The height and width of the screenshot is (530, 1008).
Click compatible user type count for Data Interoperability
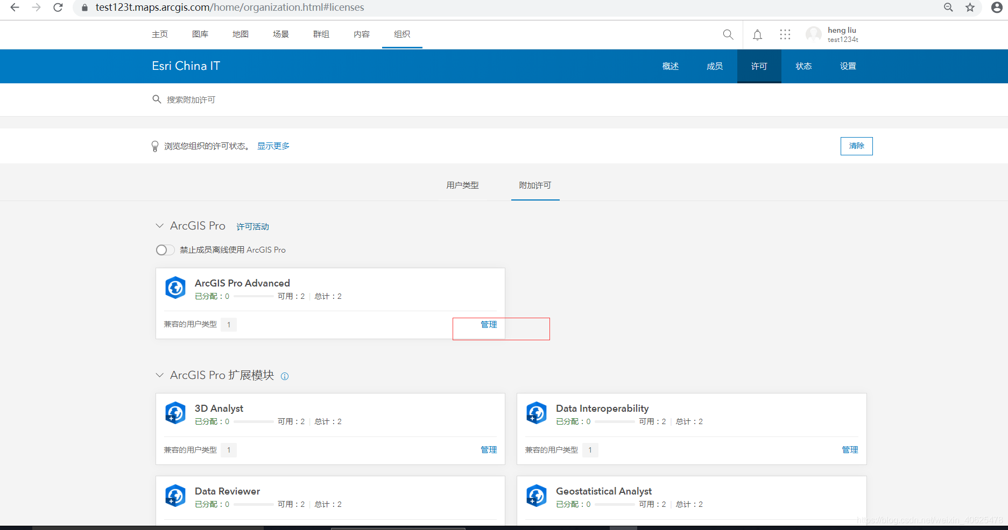pyautogui.click(x=590, y=450)
